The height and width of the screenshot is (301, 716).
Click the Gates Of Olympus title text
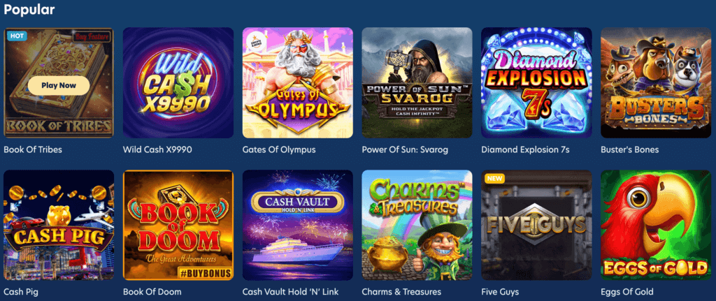[279, 149]
